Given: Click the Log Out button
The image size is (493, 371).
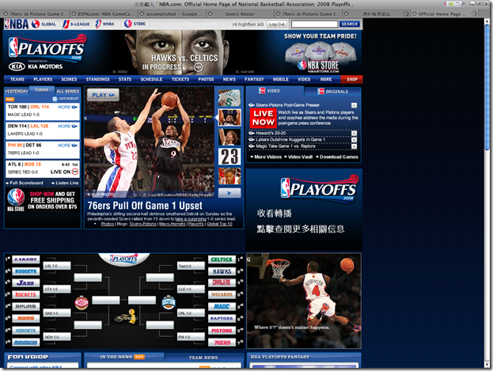Looking at the screenshot, I should pos(277,25).
